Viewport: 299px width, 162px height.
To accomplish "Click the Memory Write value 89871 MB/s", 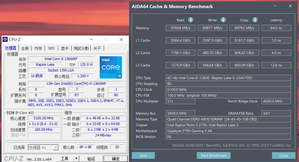I will 212,28.
